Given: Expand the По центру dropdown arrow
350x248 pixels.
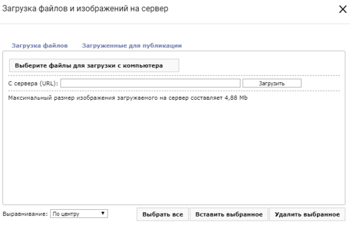Looking at the screenshot, I should pyautogui.click(x=103, y=213).
